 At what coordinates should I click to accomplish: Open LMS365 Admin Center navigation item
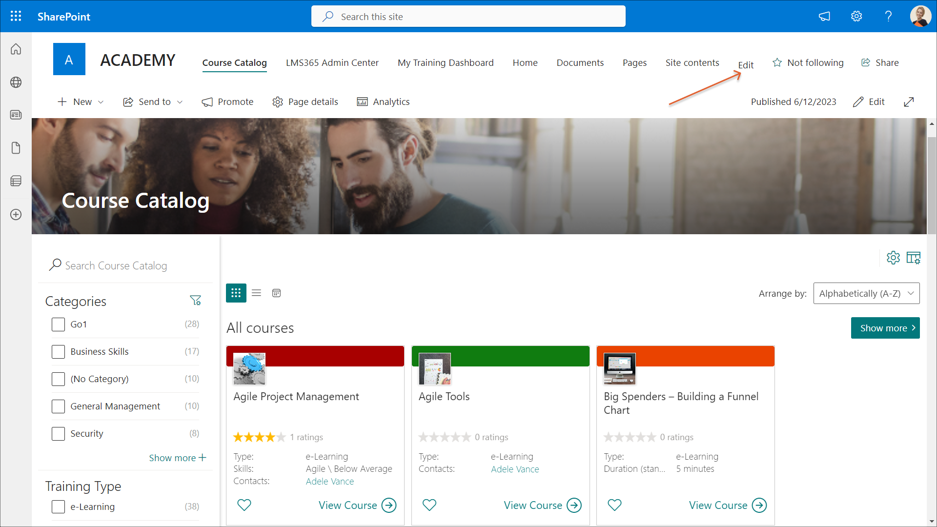tap(332, 62)
